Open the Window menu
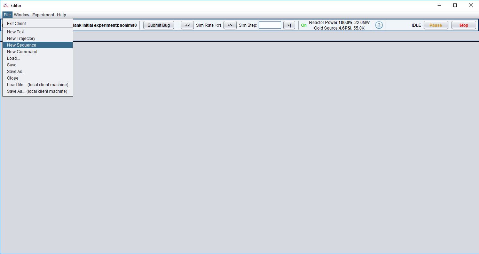479x254 pixels. click(22, 15)
